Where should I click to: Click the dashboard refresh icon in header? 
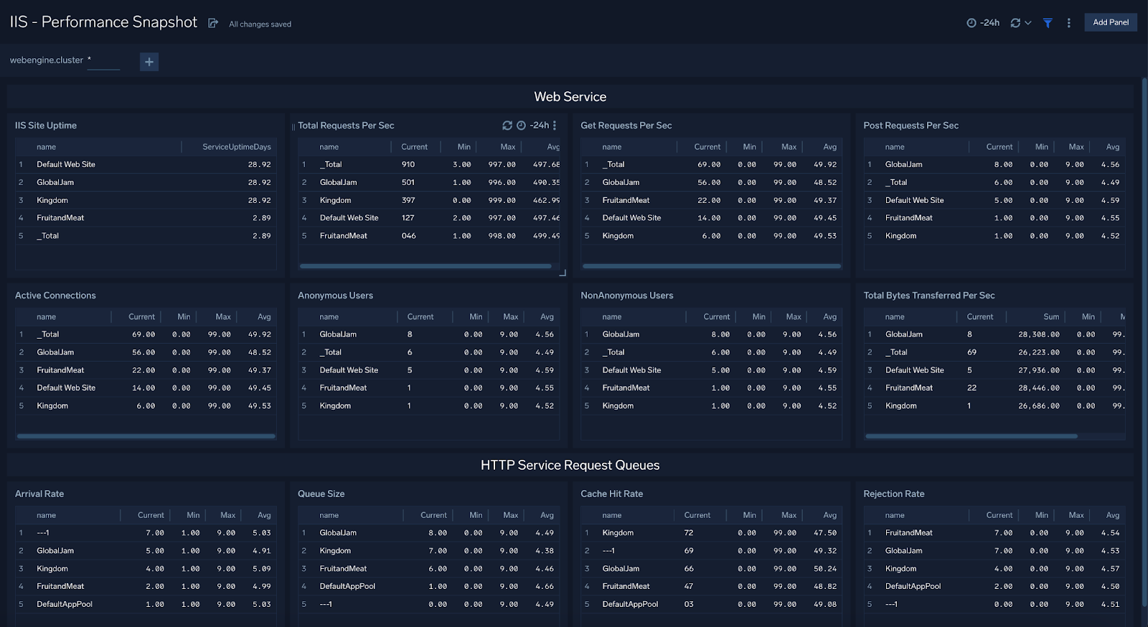click(1015, 23)
